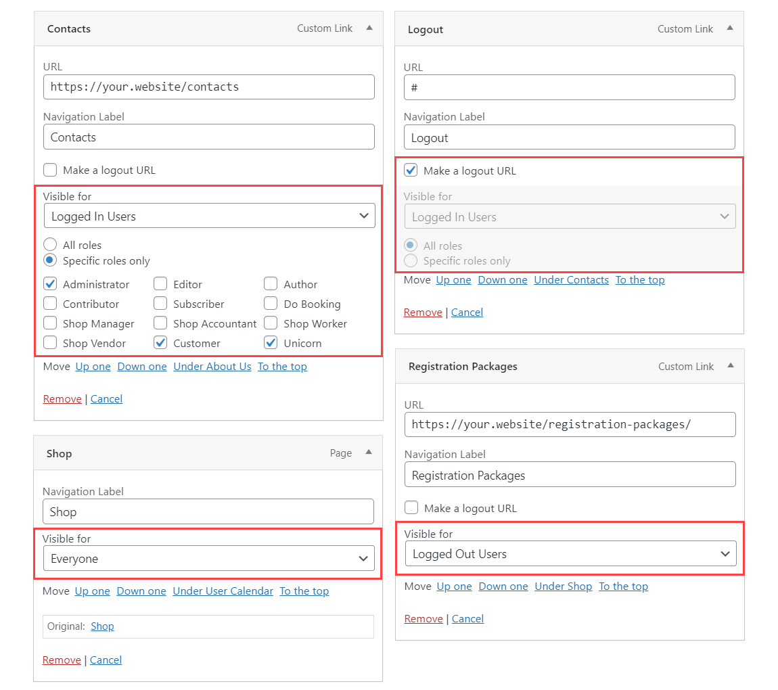Viewport: 778px width, 690px height.
Task: Remove the Registration Packages menu item
Action: (424, 618)
